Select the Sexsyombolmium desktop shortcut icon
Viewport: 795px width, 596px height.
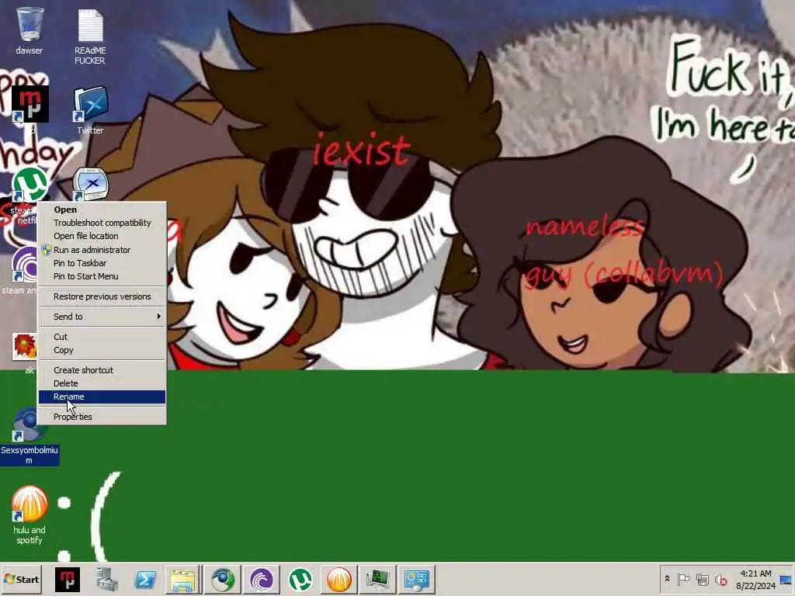pyautogui.click(x=30, y=424)
